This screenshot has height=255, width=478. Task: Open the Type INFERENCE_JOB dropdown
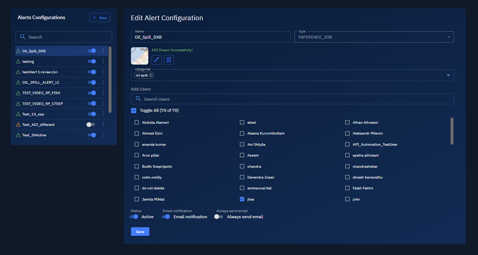[x=374, y=37]
